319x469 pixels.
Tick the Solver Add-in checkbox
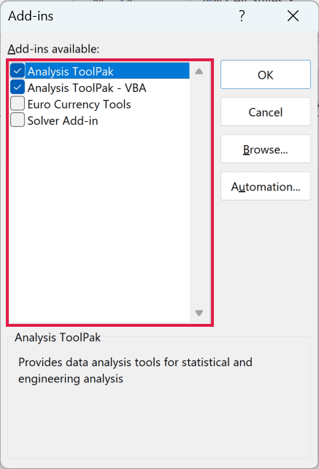click(18, 120)
